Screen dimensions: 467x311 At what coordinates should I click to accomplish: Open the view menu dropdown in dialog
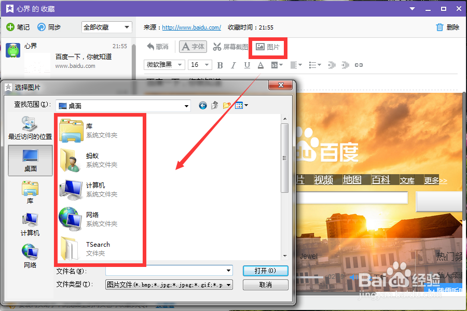coord(241,105)
